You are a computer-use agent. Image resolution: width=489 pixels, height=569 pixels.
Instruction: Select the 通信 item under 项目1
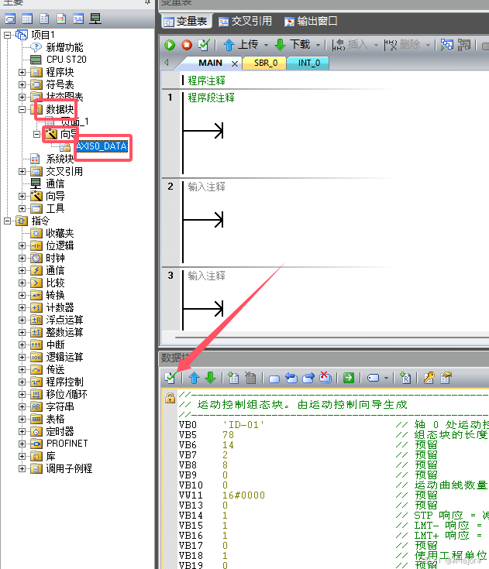tap(55, 183)
